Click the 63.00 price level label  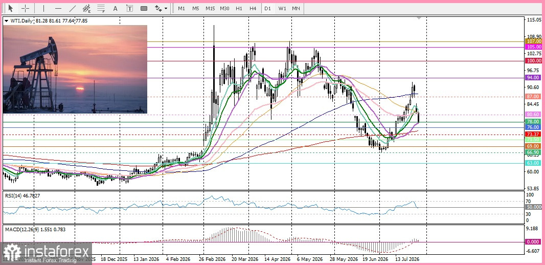[534, 163]
